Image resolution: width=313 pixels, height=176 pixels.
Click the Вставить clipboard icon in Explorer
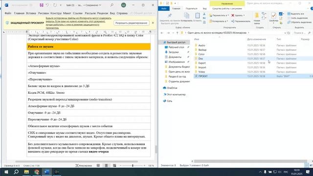[x=198, y=16]
